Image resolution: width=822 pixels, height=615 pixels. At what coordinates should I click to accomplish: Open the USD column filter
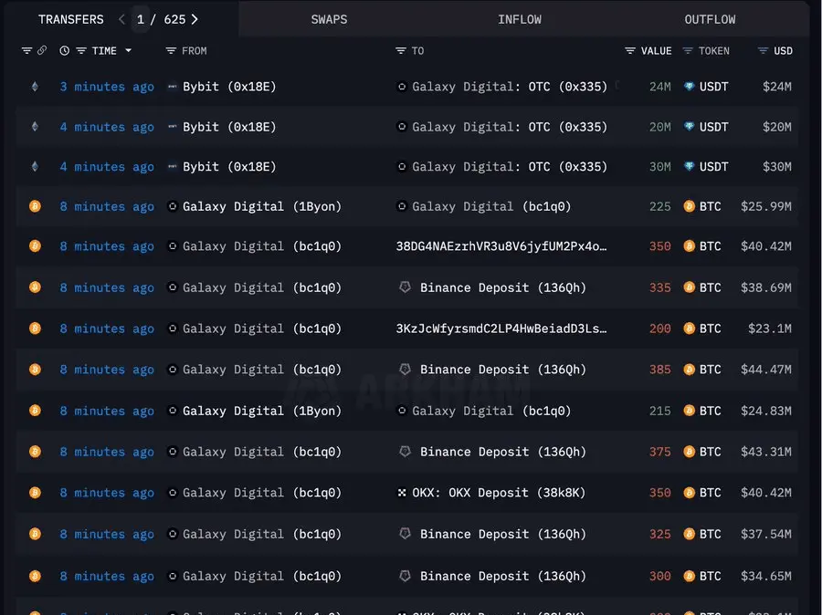click(x=763, y=51)
